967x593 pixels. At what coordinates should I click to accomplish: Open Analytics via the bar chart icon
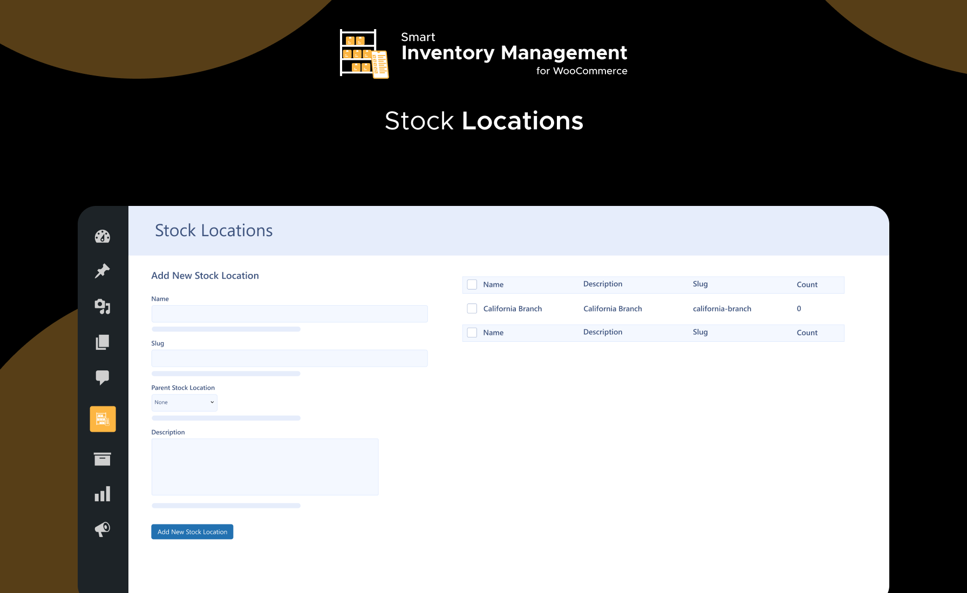(x=103, y=494)
